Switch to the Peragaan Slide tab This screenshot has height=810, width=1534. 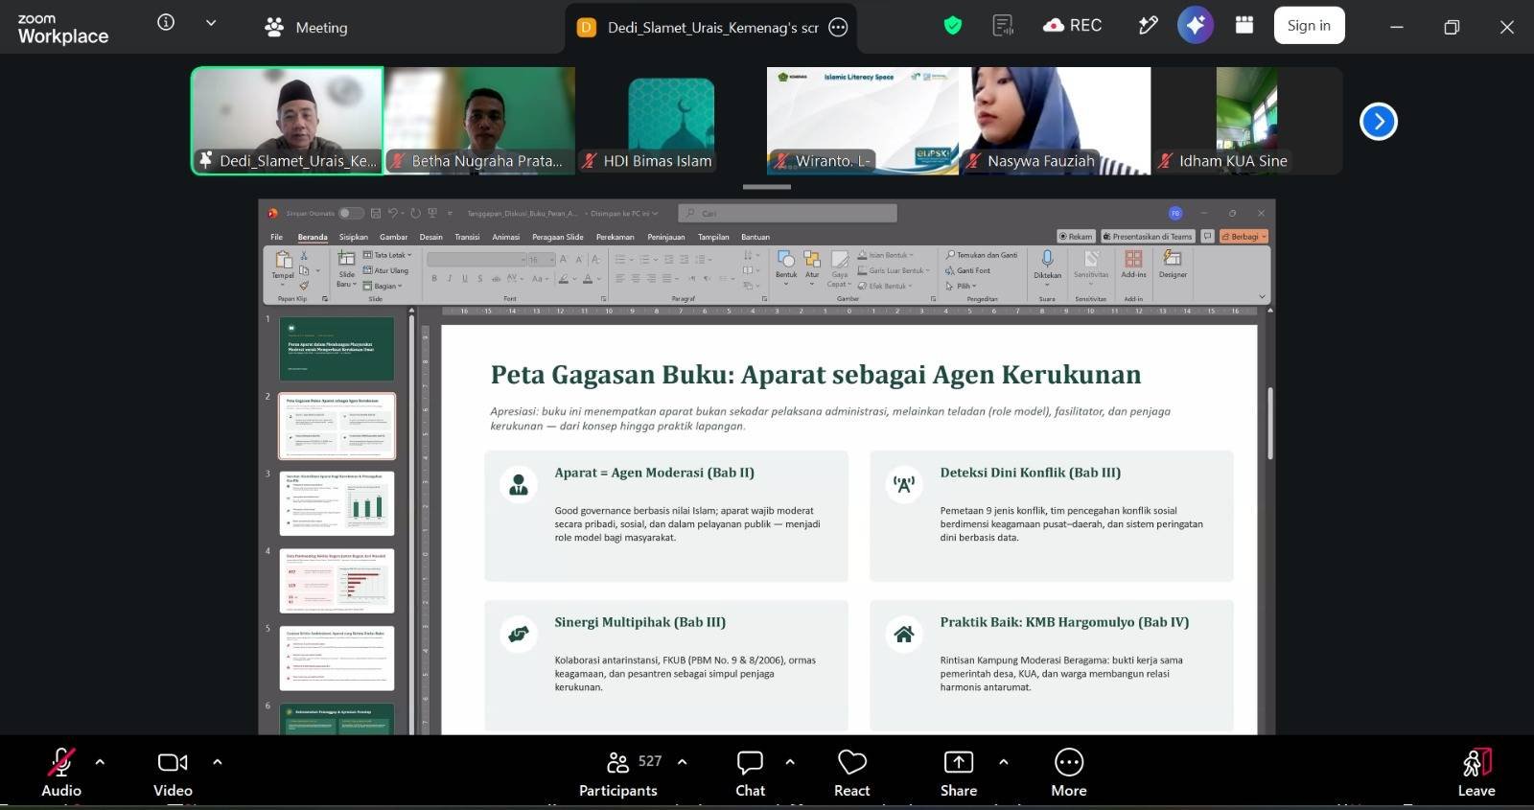click(x=558, y=237)
